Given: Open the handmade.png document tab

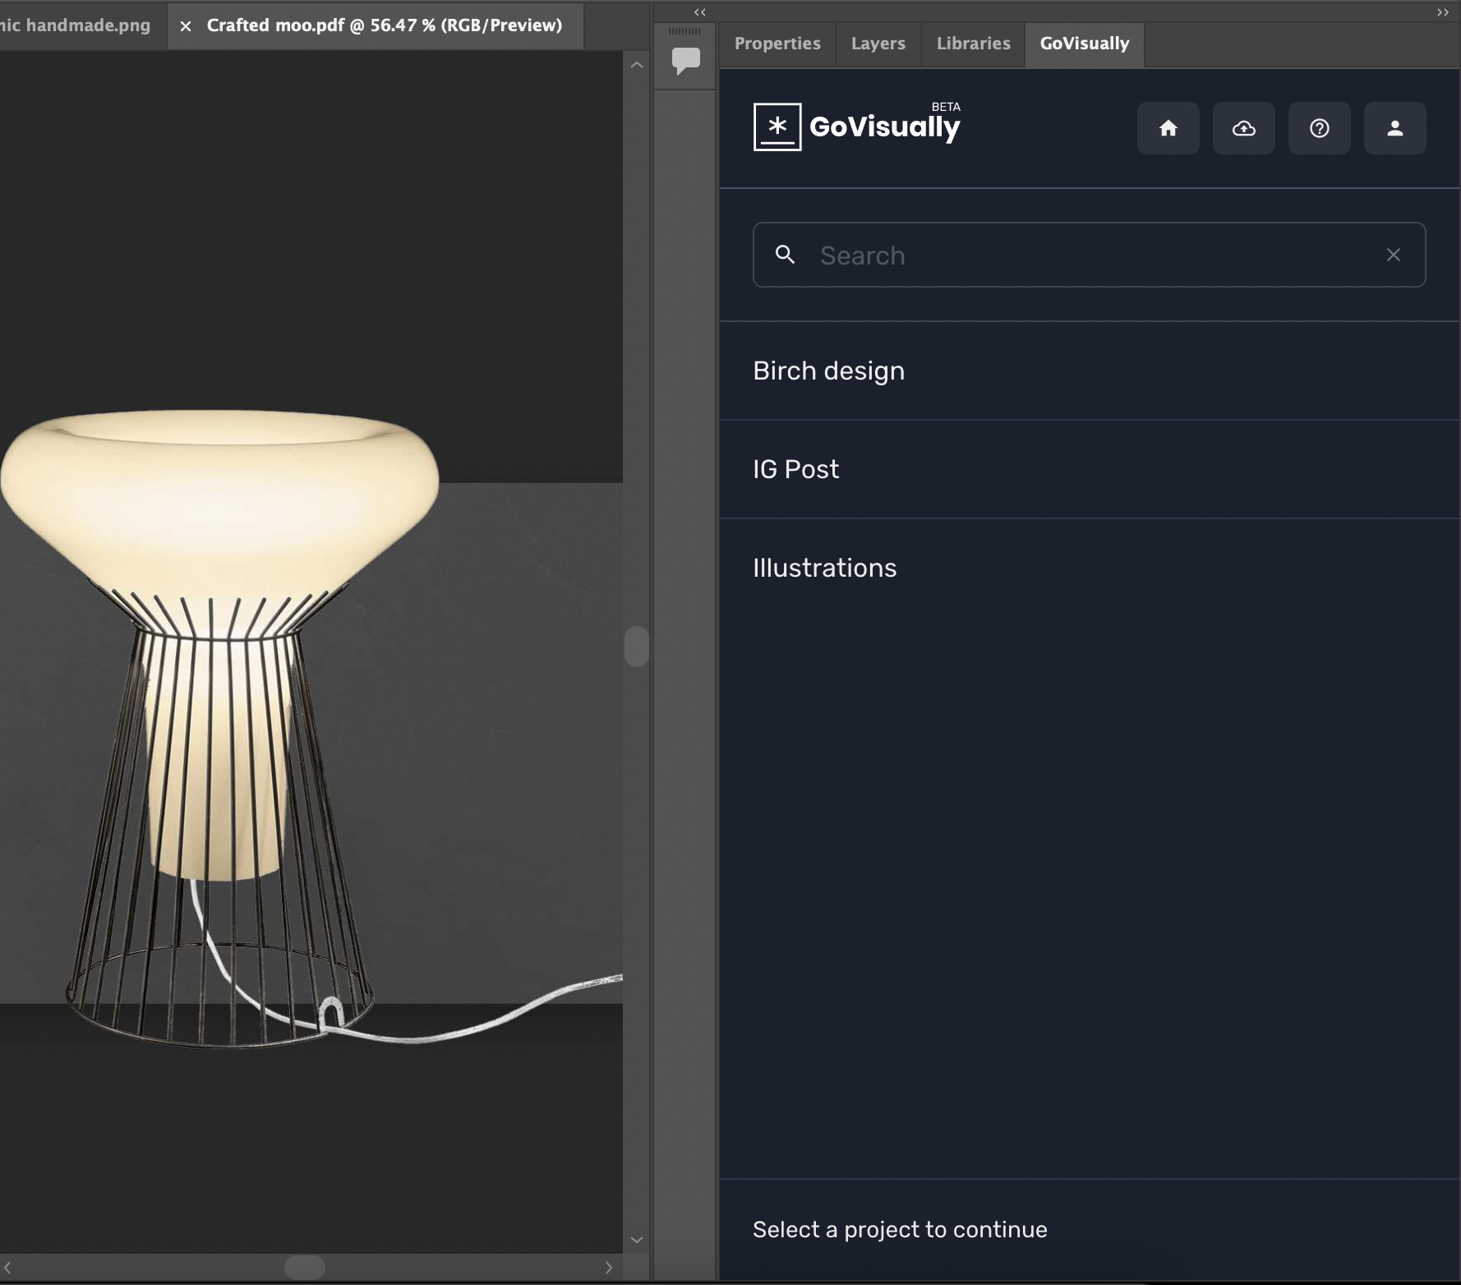Looking at the screenshot, I should tap(74, 25).
